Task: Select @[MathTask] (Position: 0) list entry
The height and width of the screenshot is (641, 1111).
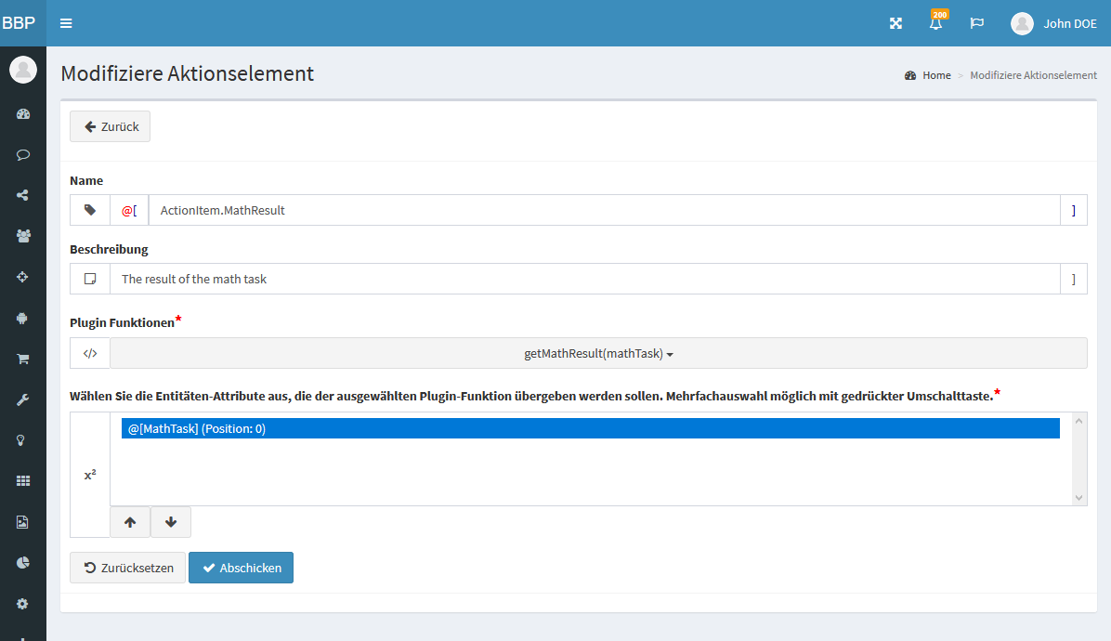Action: (590, 428)
